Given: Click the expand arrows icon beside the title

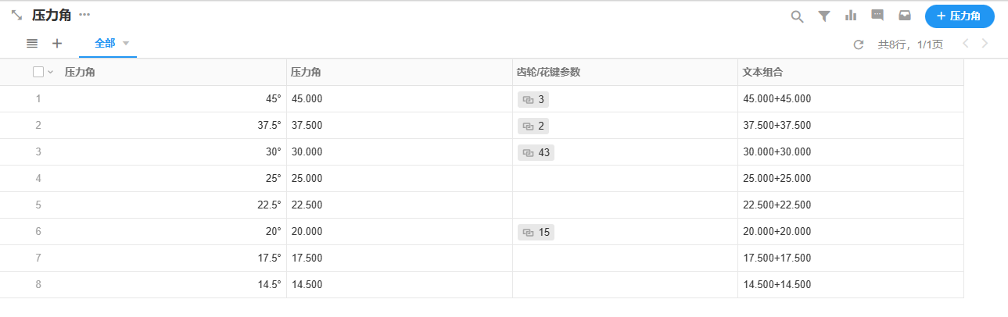Looking at the screenshot, I should click(16, 16).
